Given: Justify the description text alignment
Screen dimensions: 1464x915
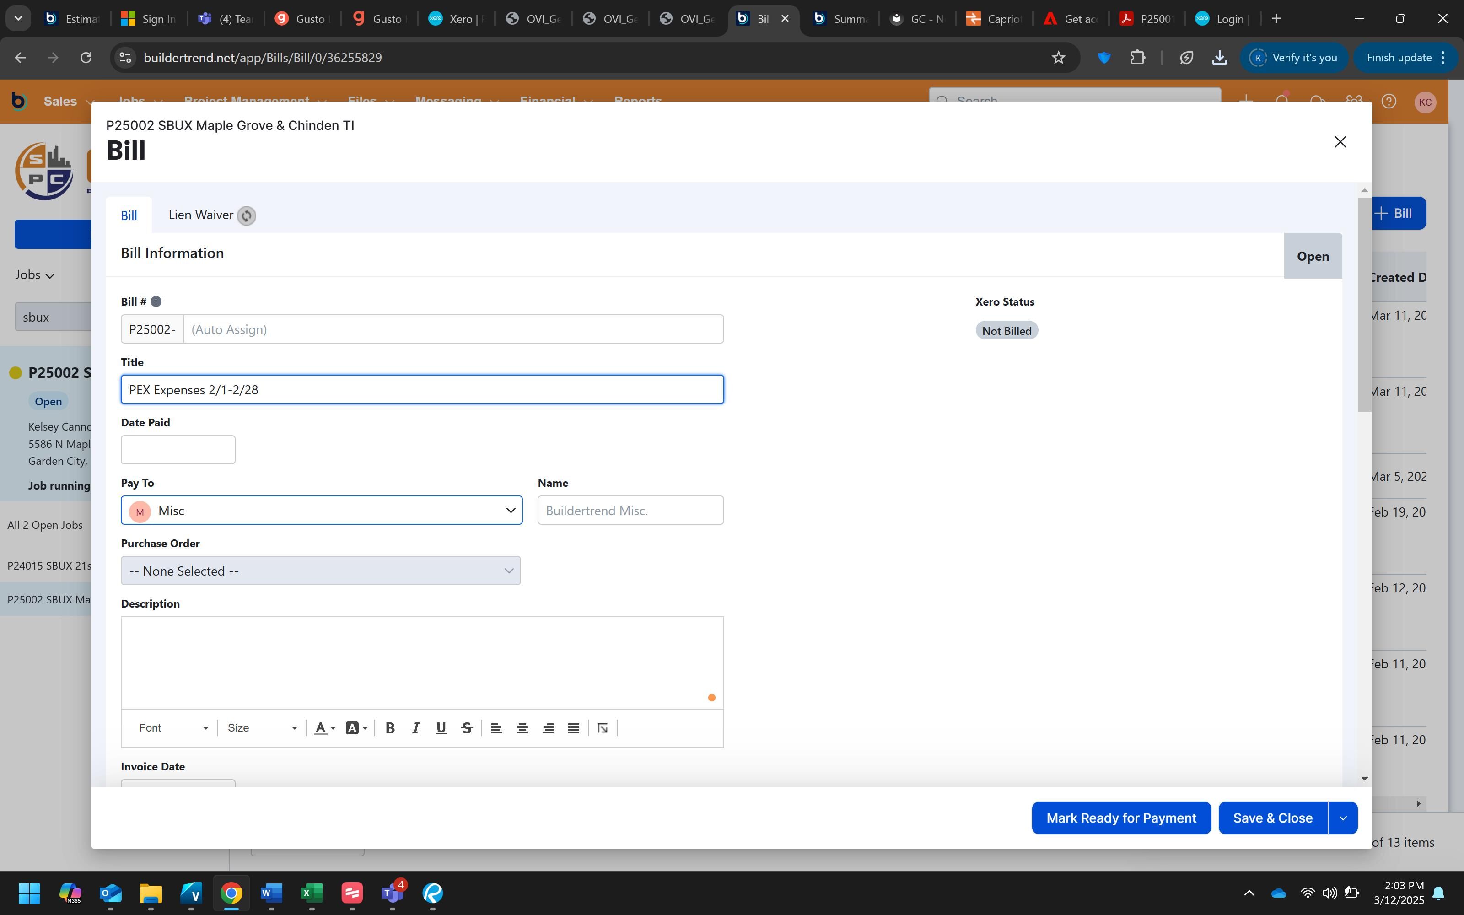Looking at the screenshot, I should pyautogui.click(x=574, y=728).
